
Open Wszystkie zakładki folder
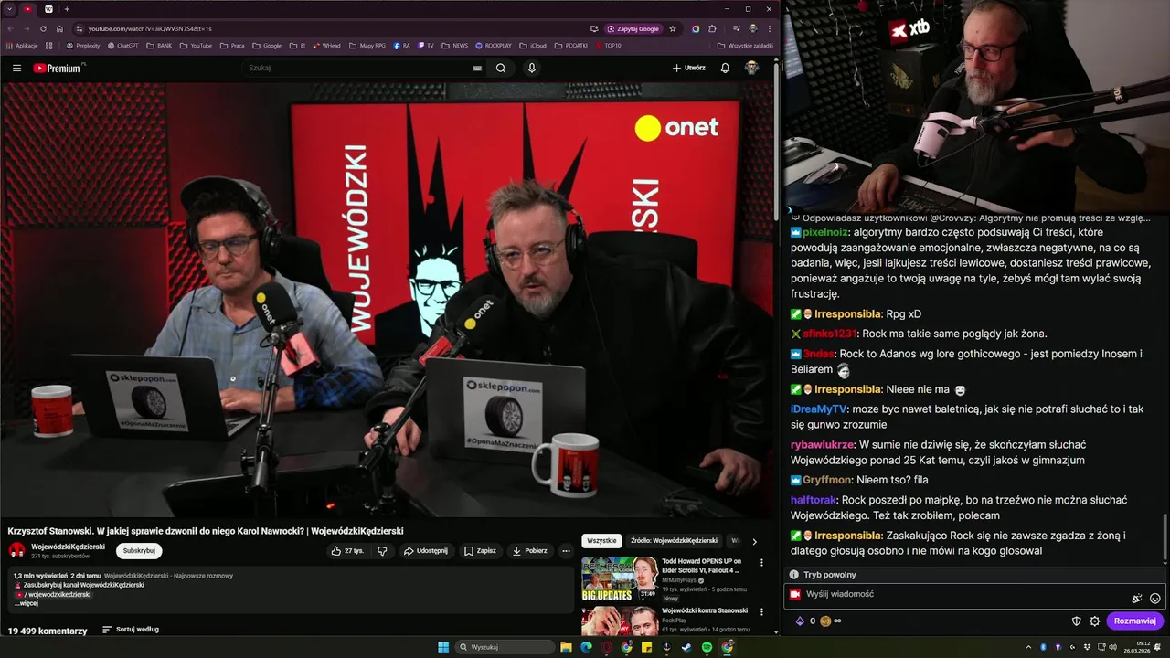pos(744,45)
